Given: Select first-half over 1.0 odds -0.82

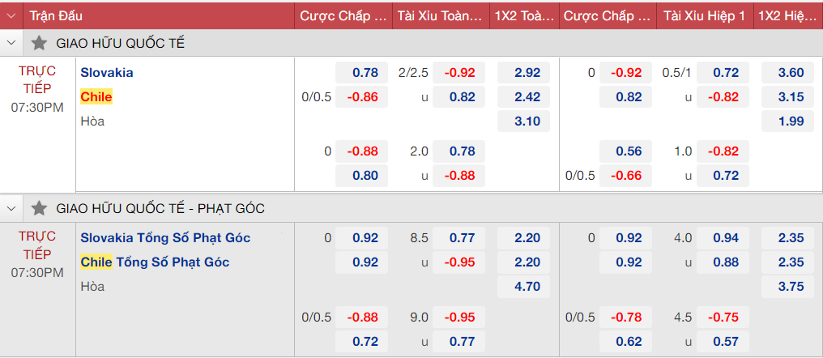Looking at the screenshot, I should (723, 151).
